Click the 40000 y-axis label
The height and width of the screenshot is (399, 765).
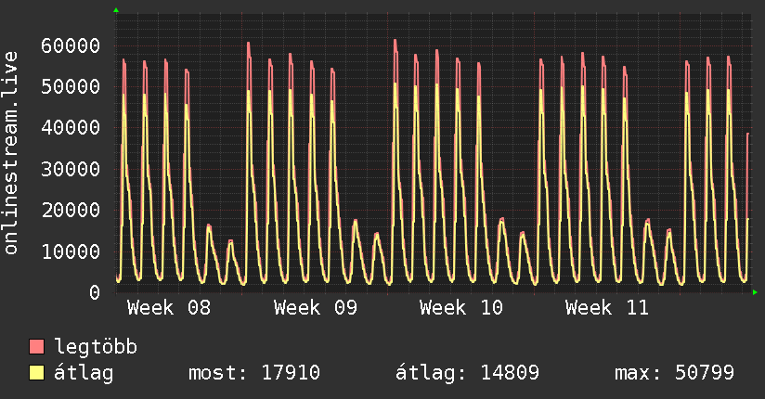click(71, 128)
